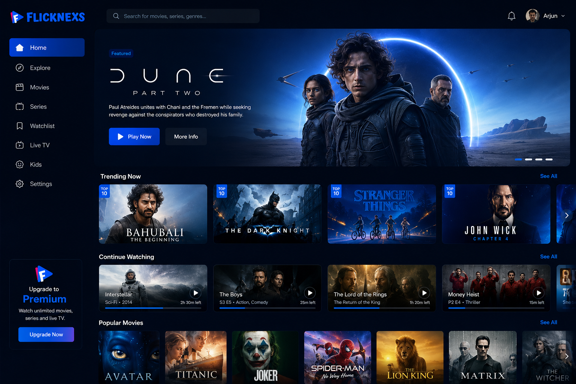Click the Flicknexs logo icon

(17, 17)
